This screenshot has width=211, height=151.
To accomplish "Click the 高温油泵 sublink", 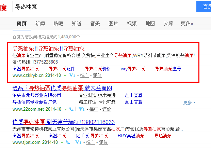I will pos(57,136).
